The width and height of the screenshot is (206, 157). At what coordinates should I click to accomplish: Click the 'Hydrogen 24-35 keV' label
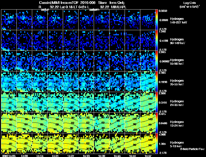[x=177, y=103]
